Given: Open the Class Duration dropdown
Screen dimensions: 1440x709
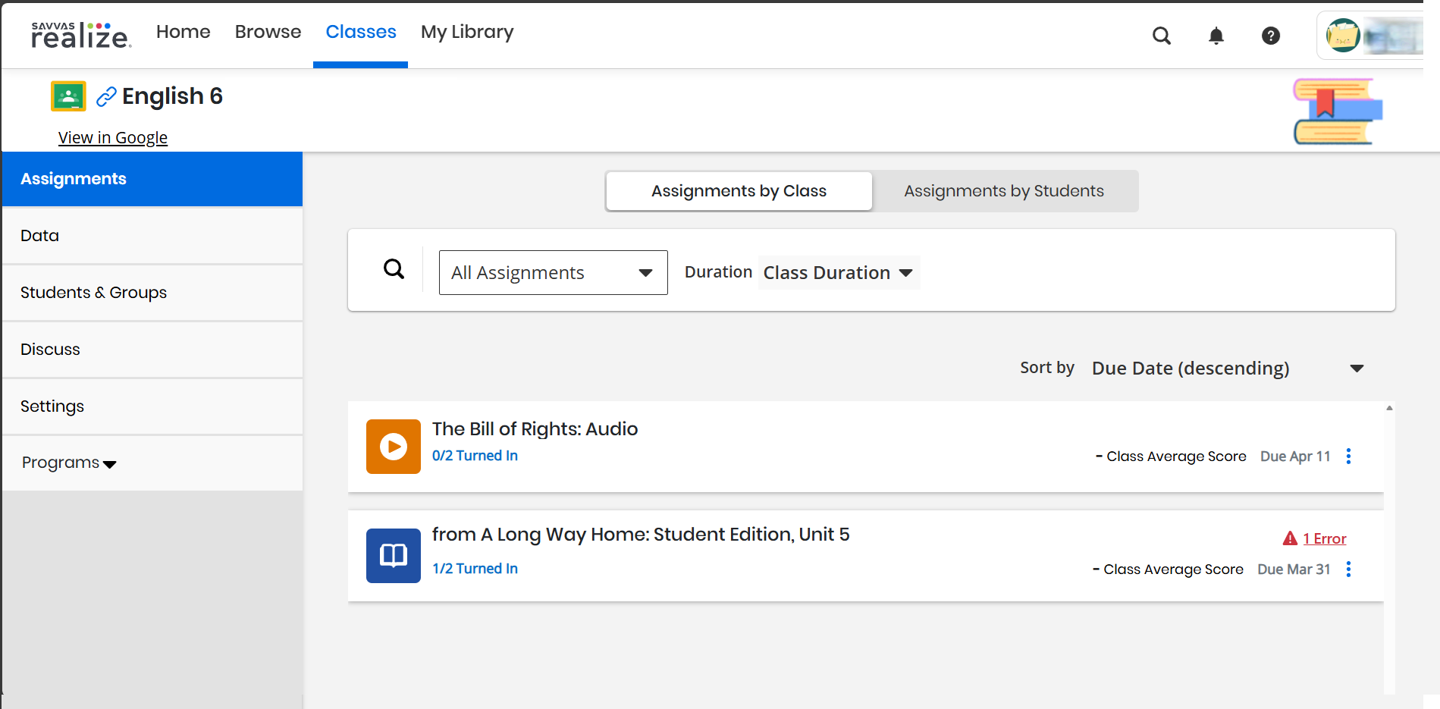Looking at the screenshot, I should pos(839,272).
